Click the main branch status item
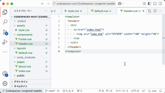Viewport: 165px width, 93px height. [x=50, y=91]
